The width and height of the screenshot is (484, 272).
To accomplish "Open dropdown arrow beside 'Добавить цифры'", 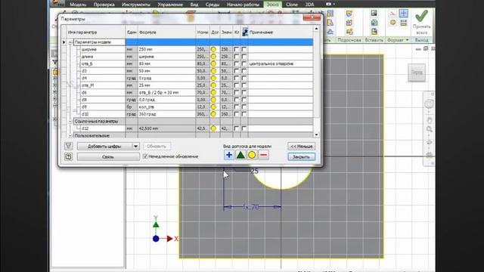I will coord(136,146).
